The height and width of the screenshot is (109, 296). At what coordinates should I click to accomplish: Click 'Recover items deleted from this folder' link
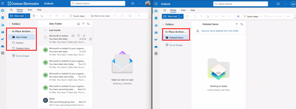coord(220,31)
